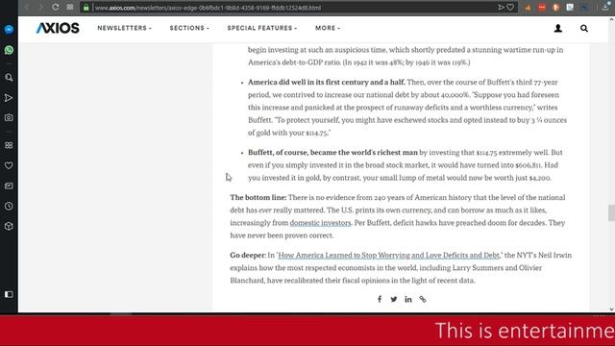The image size is (615, 346).
Task: Open History clock icon in sidebar
Action: click(9, 206)
